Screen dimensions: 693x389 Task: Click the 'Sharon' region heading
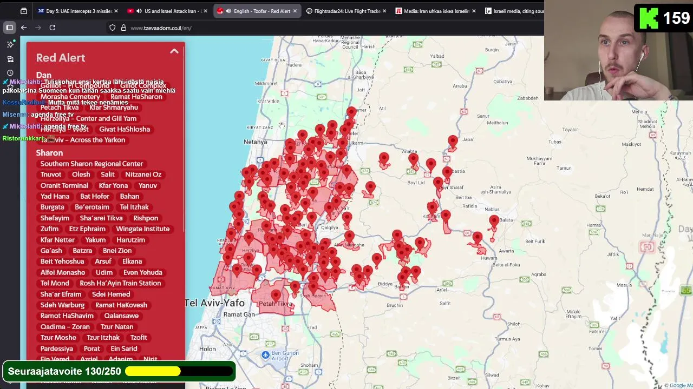[49, 153]
